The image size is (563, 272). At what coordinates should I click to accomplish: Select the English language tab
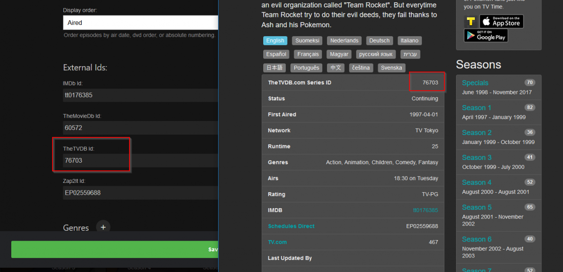275,41
